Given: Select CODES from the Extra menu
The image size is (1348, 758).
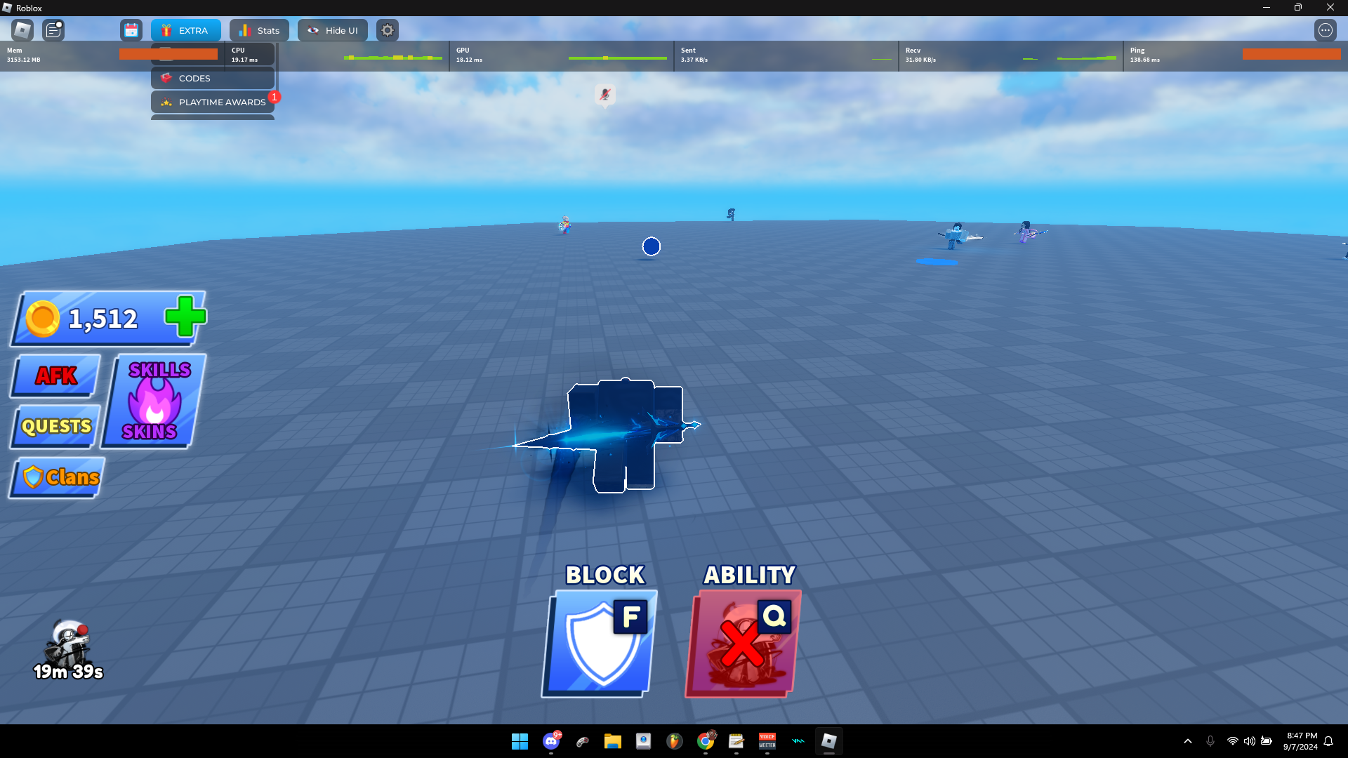Looking at the screenshot, I should [212, 78].
